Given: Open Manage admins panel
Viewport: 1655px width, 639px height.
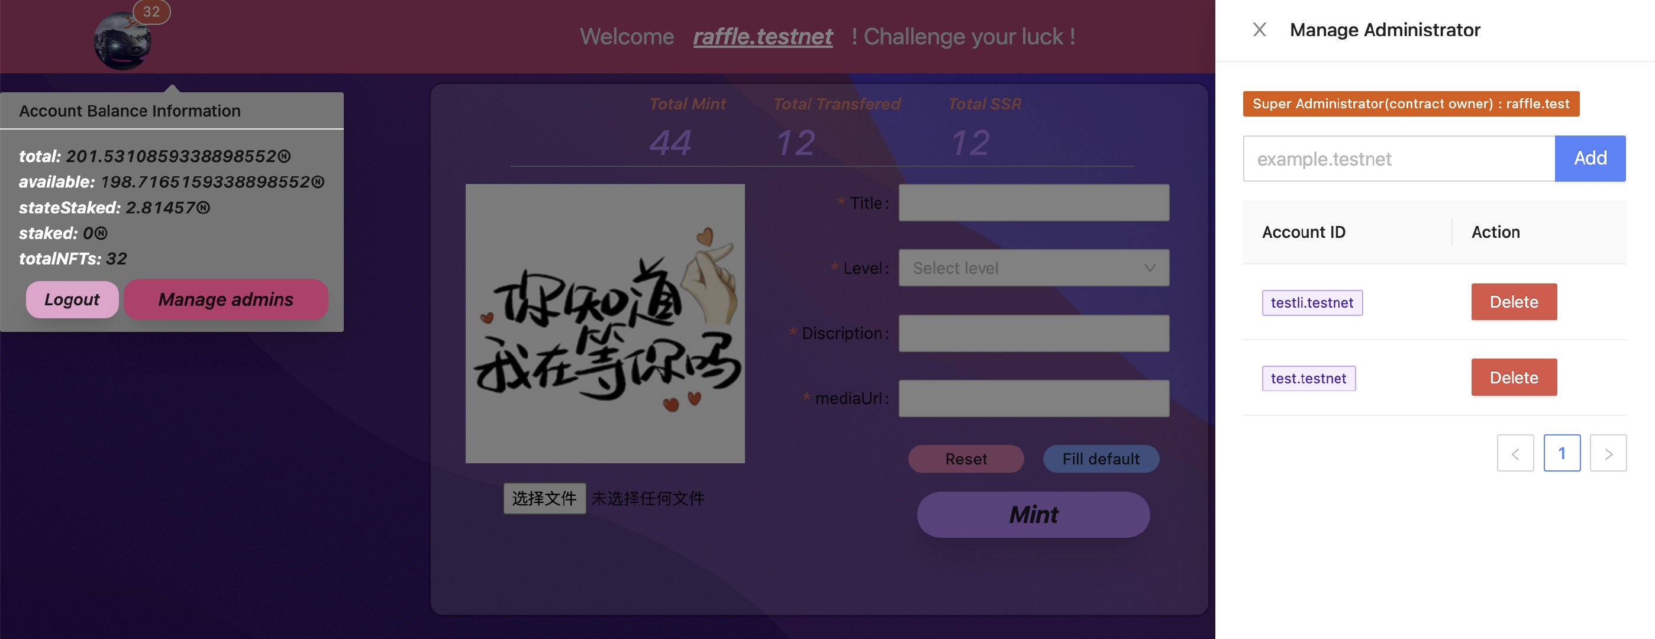Looking at the screenshot, I should tap(225, 300).
